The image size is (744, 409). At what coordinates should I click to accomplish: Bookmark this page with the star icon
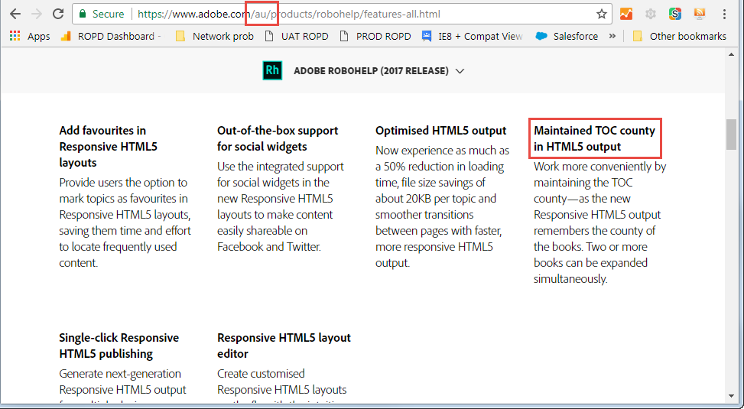tap(602, 14)
